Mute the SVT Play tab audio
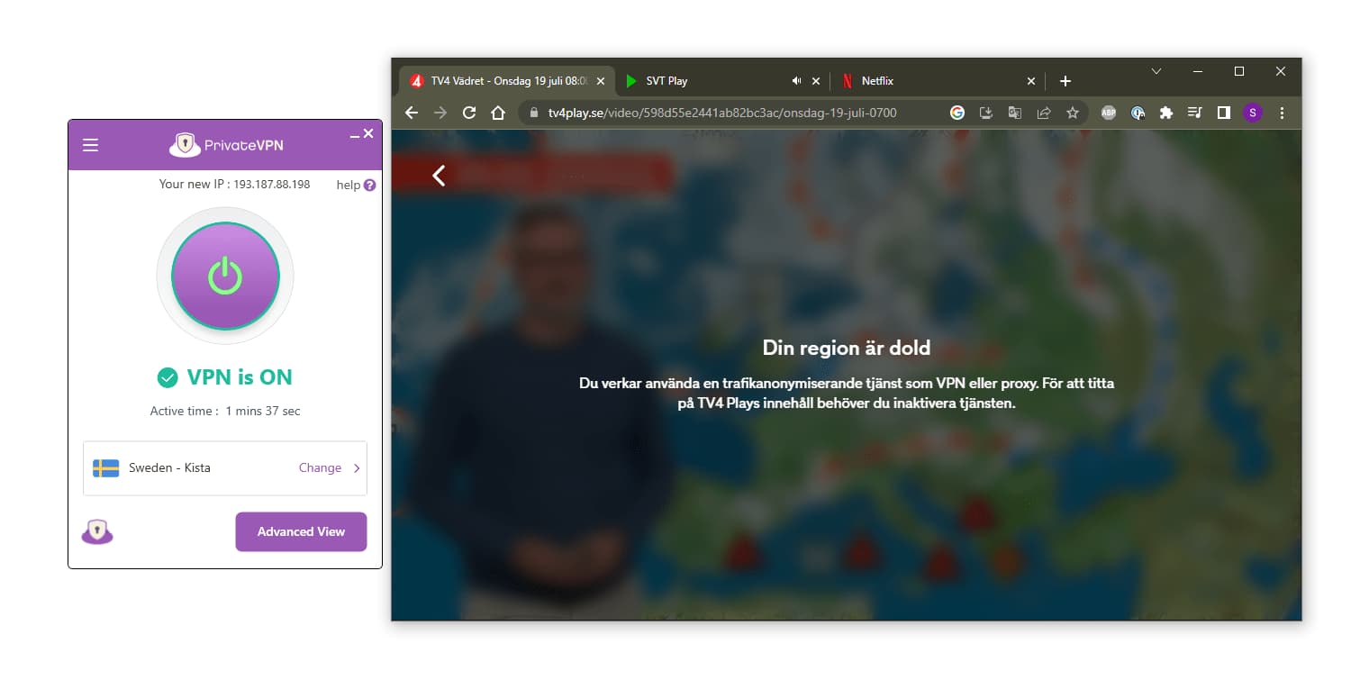The image size is (1369, 680). pyautogui.click(x=796, y=81)
